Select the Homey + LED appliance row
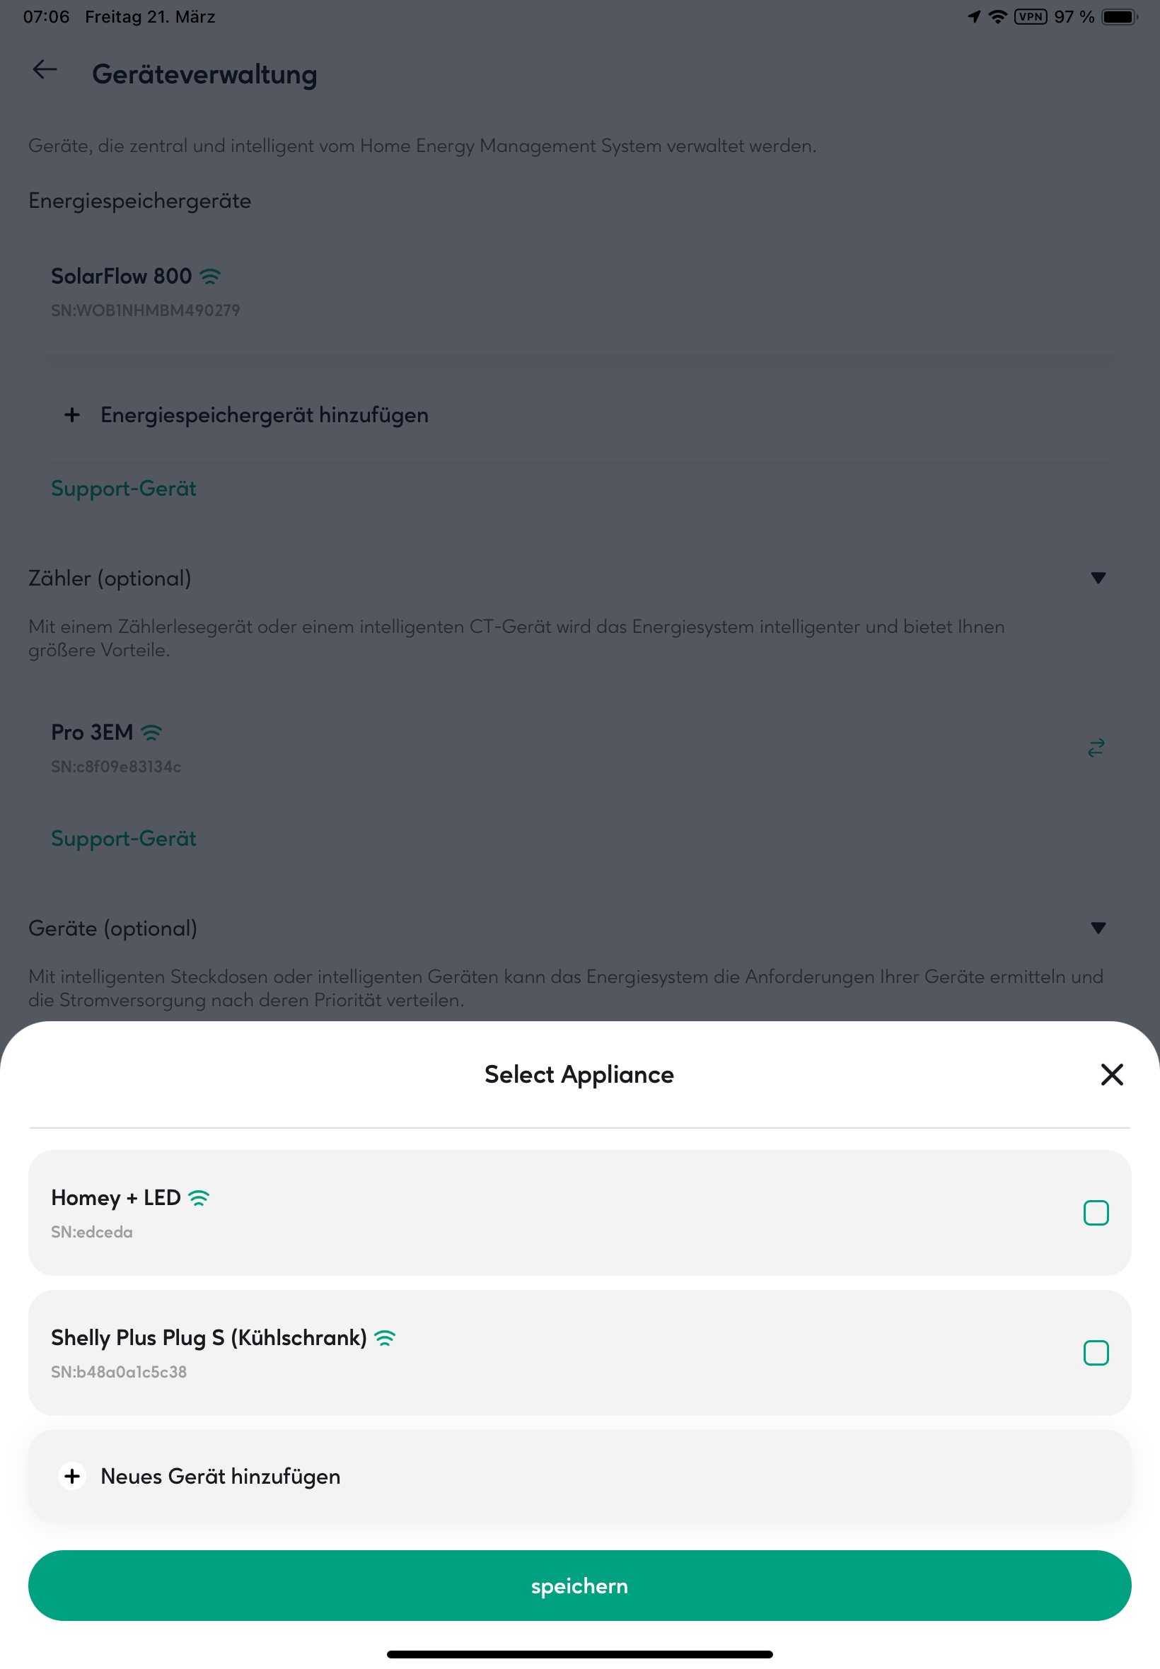This screenshot has height=1669, width=1160. point(579,1213)
